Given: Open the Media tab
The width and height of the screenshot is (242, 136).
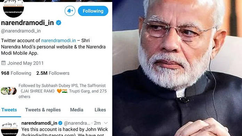Looking at the screenshot, I should pyautogui.click(x=77, y=110).
